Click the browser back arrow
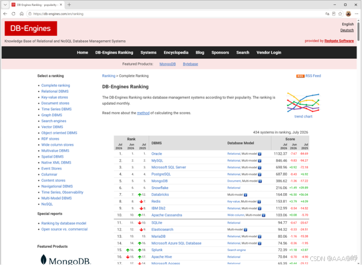Image resolution: width=362 pixels, height=265 pixels. tap(5, 14)
